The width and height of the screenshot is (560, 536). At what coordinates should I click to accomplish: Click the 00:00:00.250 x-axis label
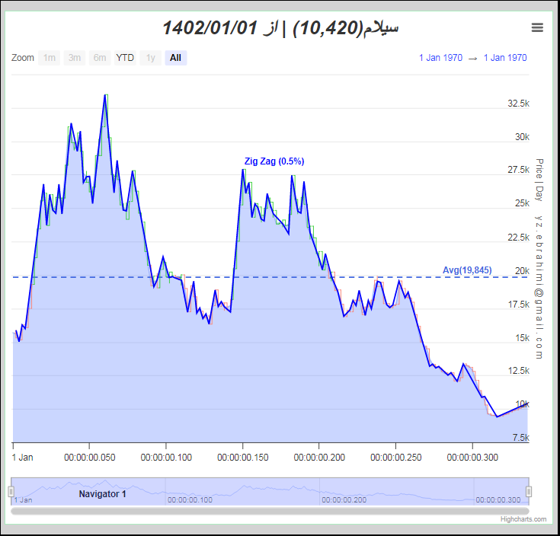[x=396, y=458]
